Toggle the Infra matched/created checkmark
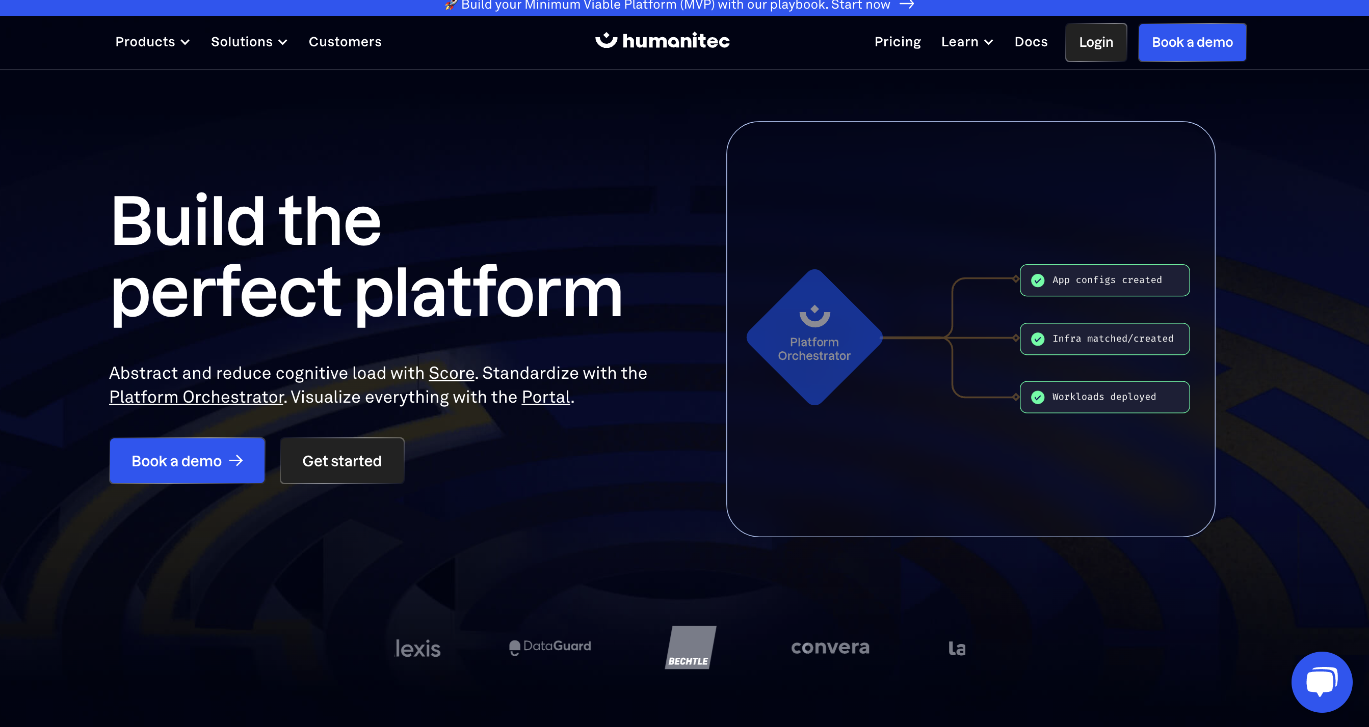Viewport: 1369px width, 727px height. [x=1037, y=339]
